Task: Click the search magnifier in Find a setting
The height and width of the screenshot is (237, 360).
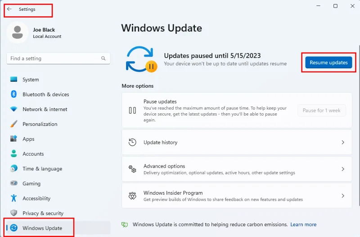Action: click(x=103, y=58)
